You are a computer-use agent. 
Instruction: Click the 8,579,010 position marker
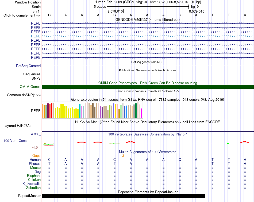[x=115, y=11]
